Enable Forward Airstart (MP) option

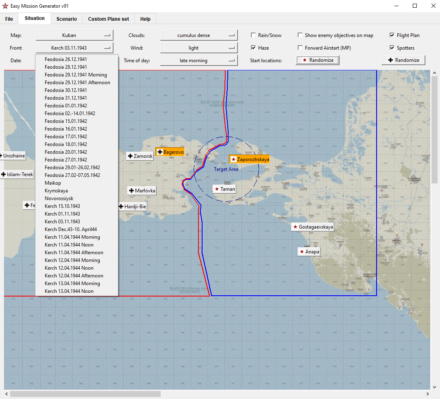pos(300,48)
